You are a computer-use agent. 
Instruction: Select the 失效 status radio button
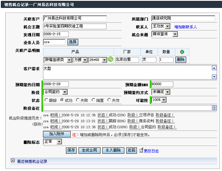click(109, 100)
